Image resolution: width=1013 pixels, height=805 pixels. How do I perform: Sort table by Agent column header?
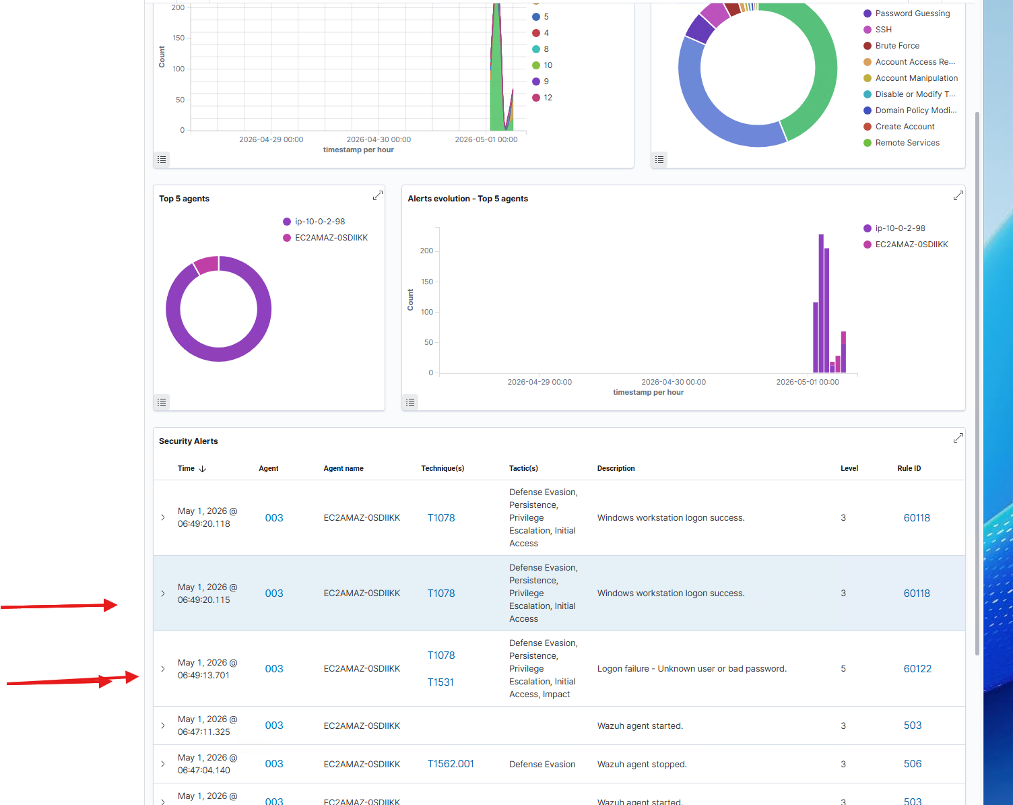point(269,468)
